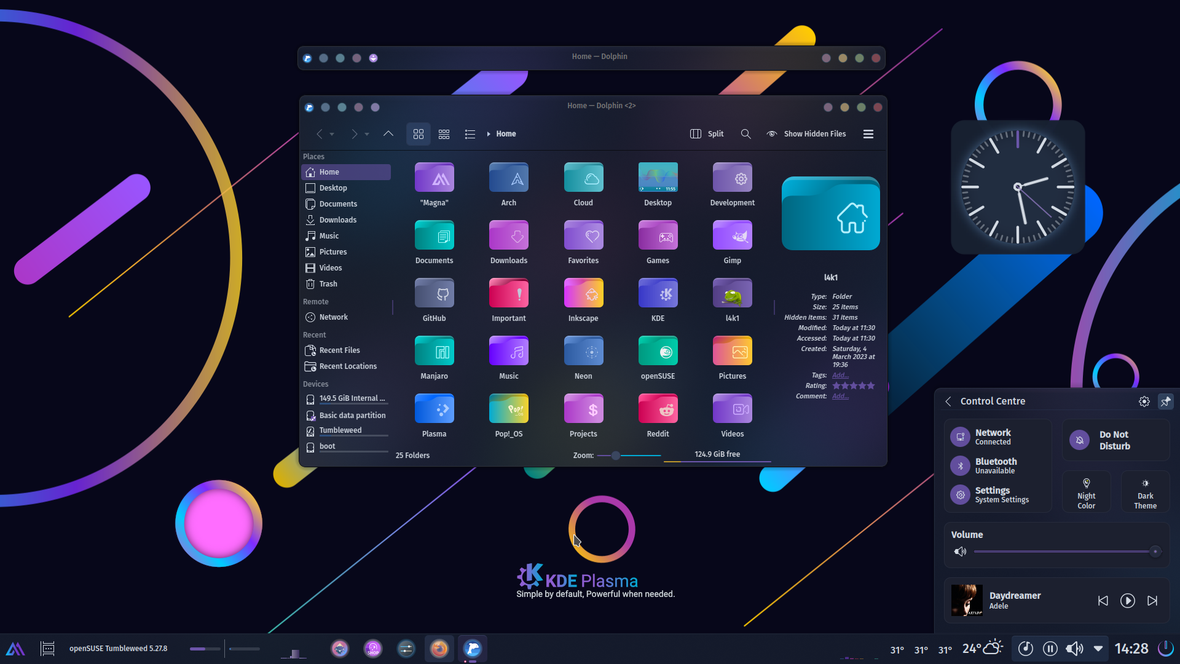The height and width of the screenshot is (664, 1180).
Task: Open back history dropdown arrow
Action: tap(332, 134)
